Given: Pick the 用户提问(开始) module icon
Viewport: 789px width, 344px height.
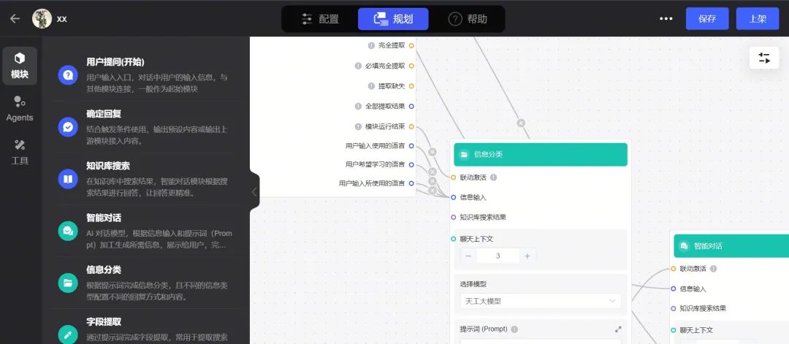Looking at the screenshot, I should (x=68, y=75).
